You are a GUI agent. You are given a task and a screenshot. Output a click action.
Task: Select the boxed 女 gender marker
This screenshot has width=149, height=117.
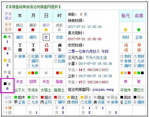click(x=46, y=37)
